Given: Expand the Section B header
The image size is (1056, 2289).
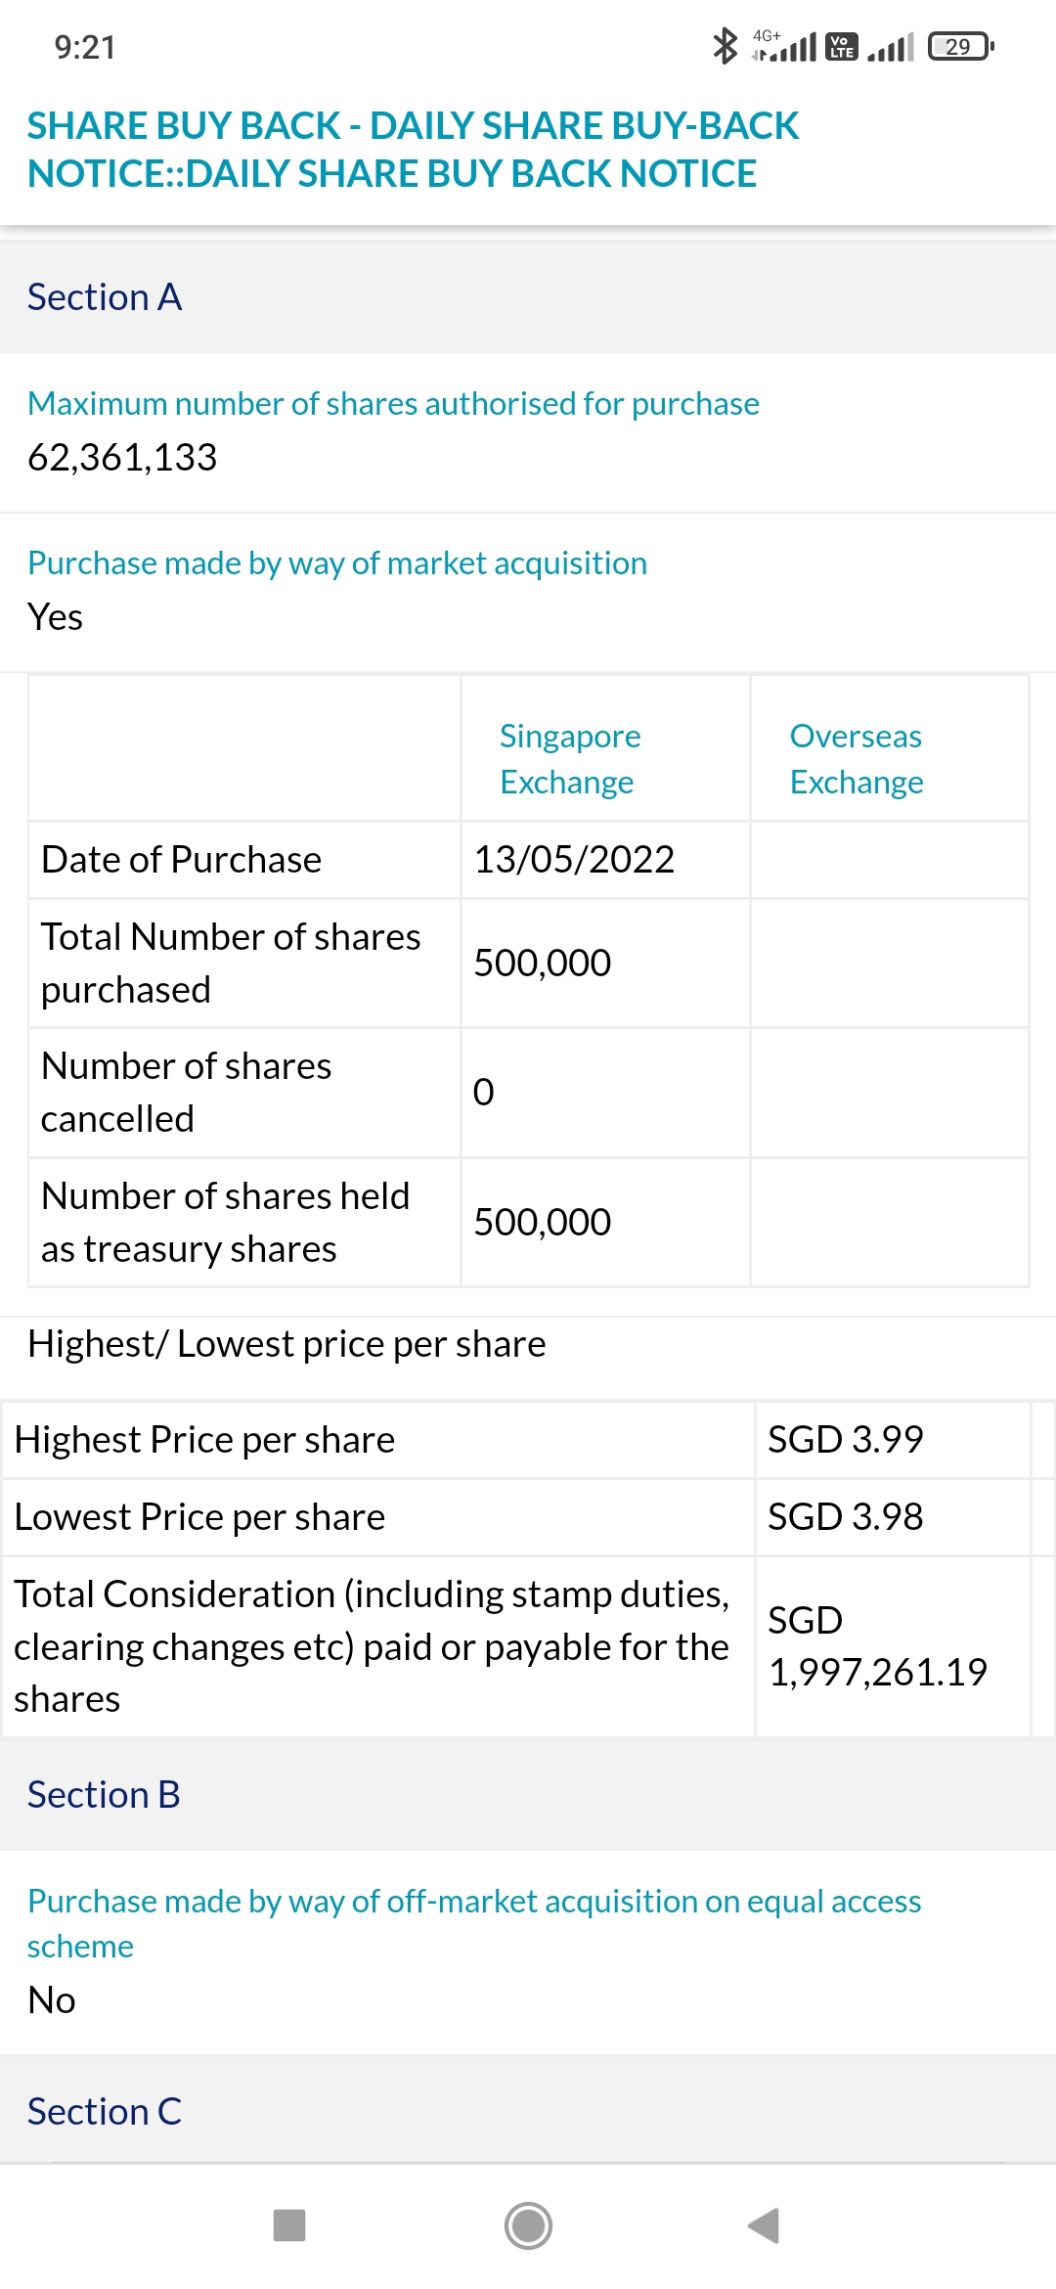Looking at the screenshot, I should coord(104,1795).
